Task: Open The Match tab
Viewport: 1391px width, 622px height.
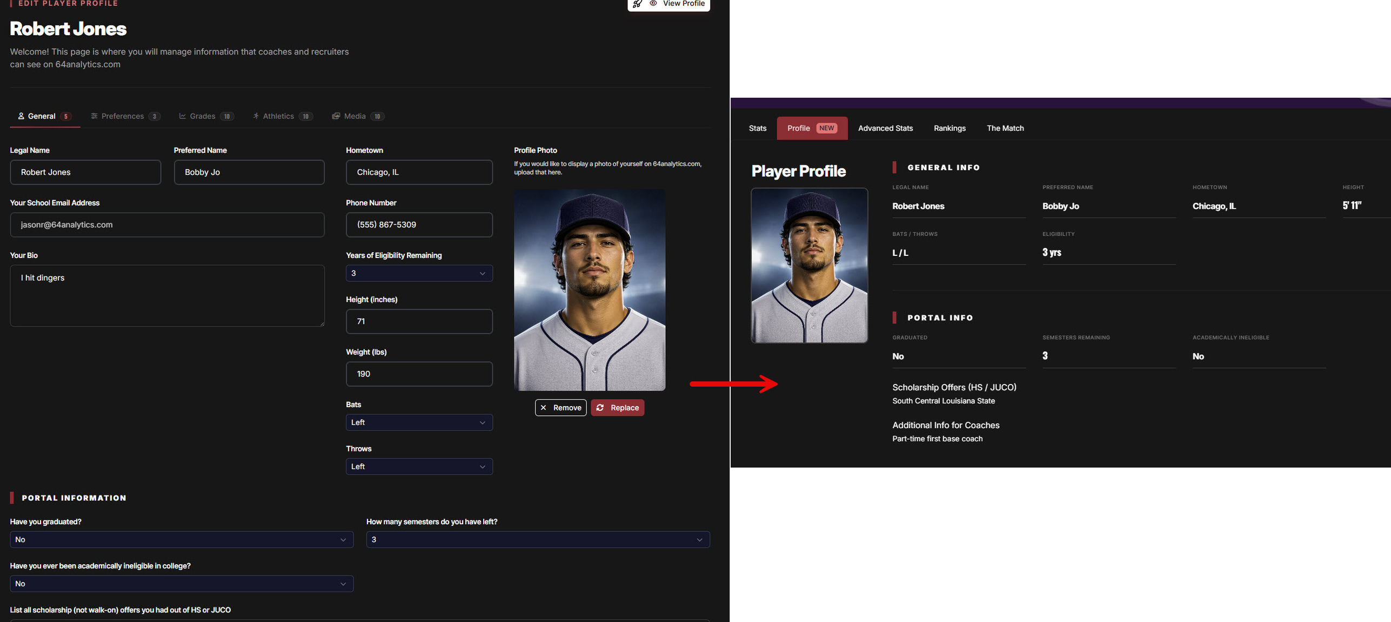Action: tap(1005, 128)
